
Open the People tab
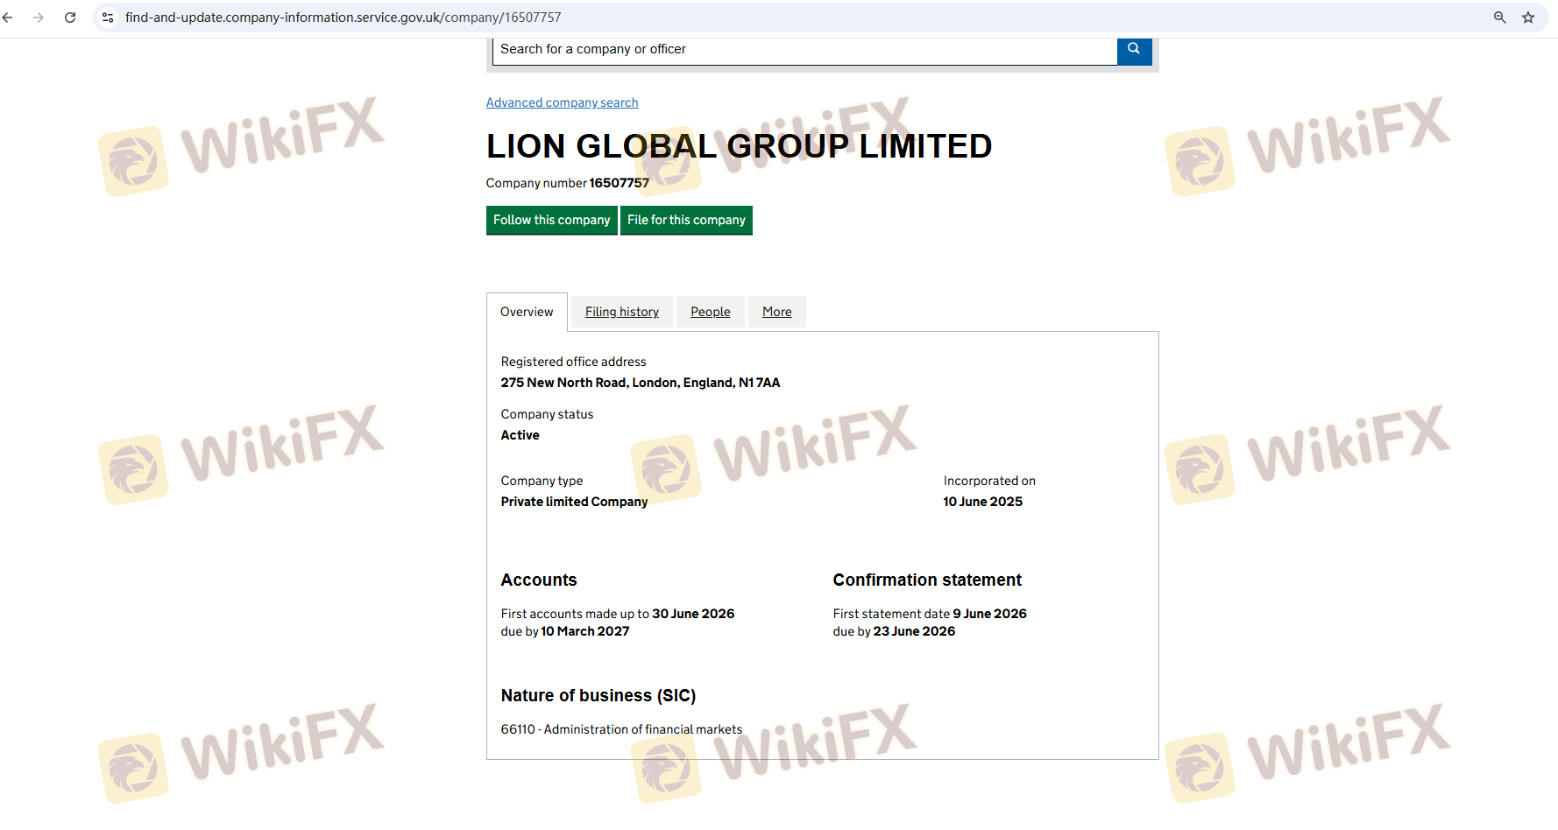coord(710,313)
